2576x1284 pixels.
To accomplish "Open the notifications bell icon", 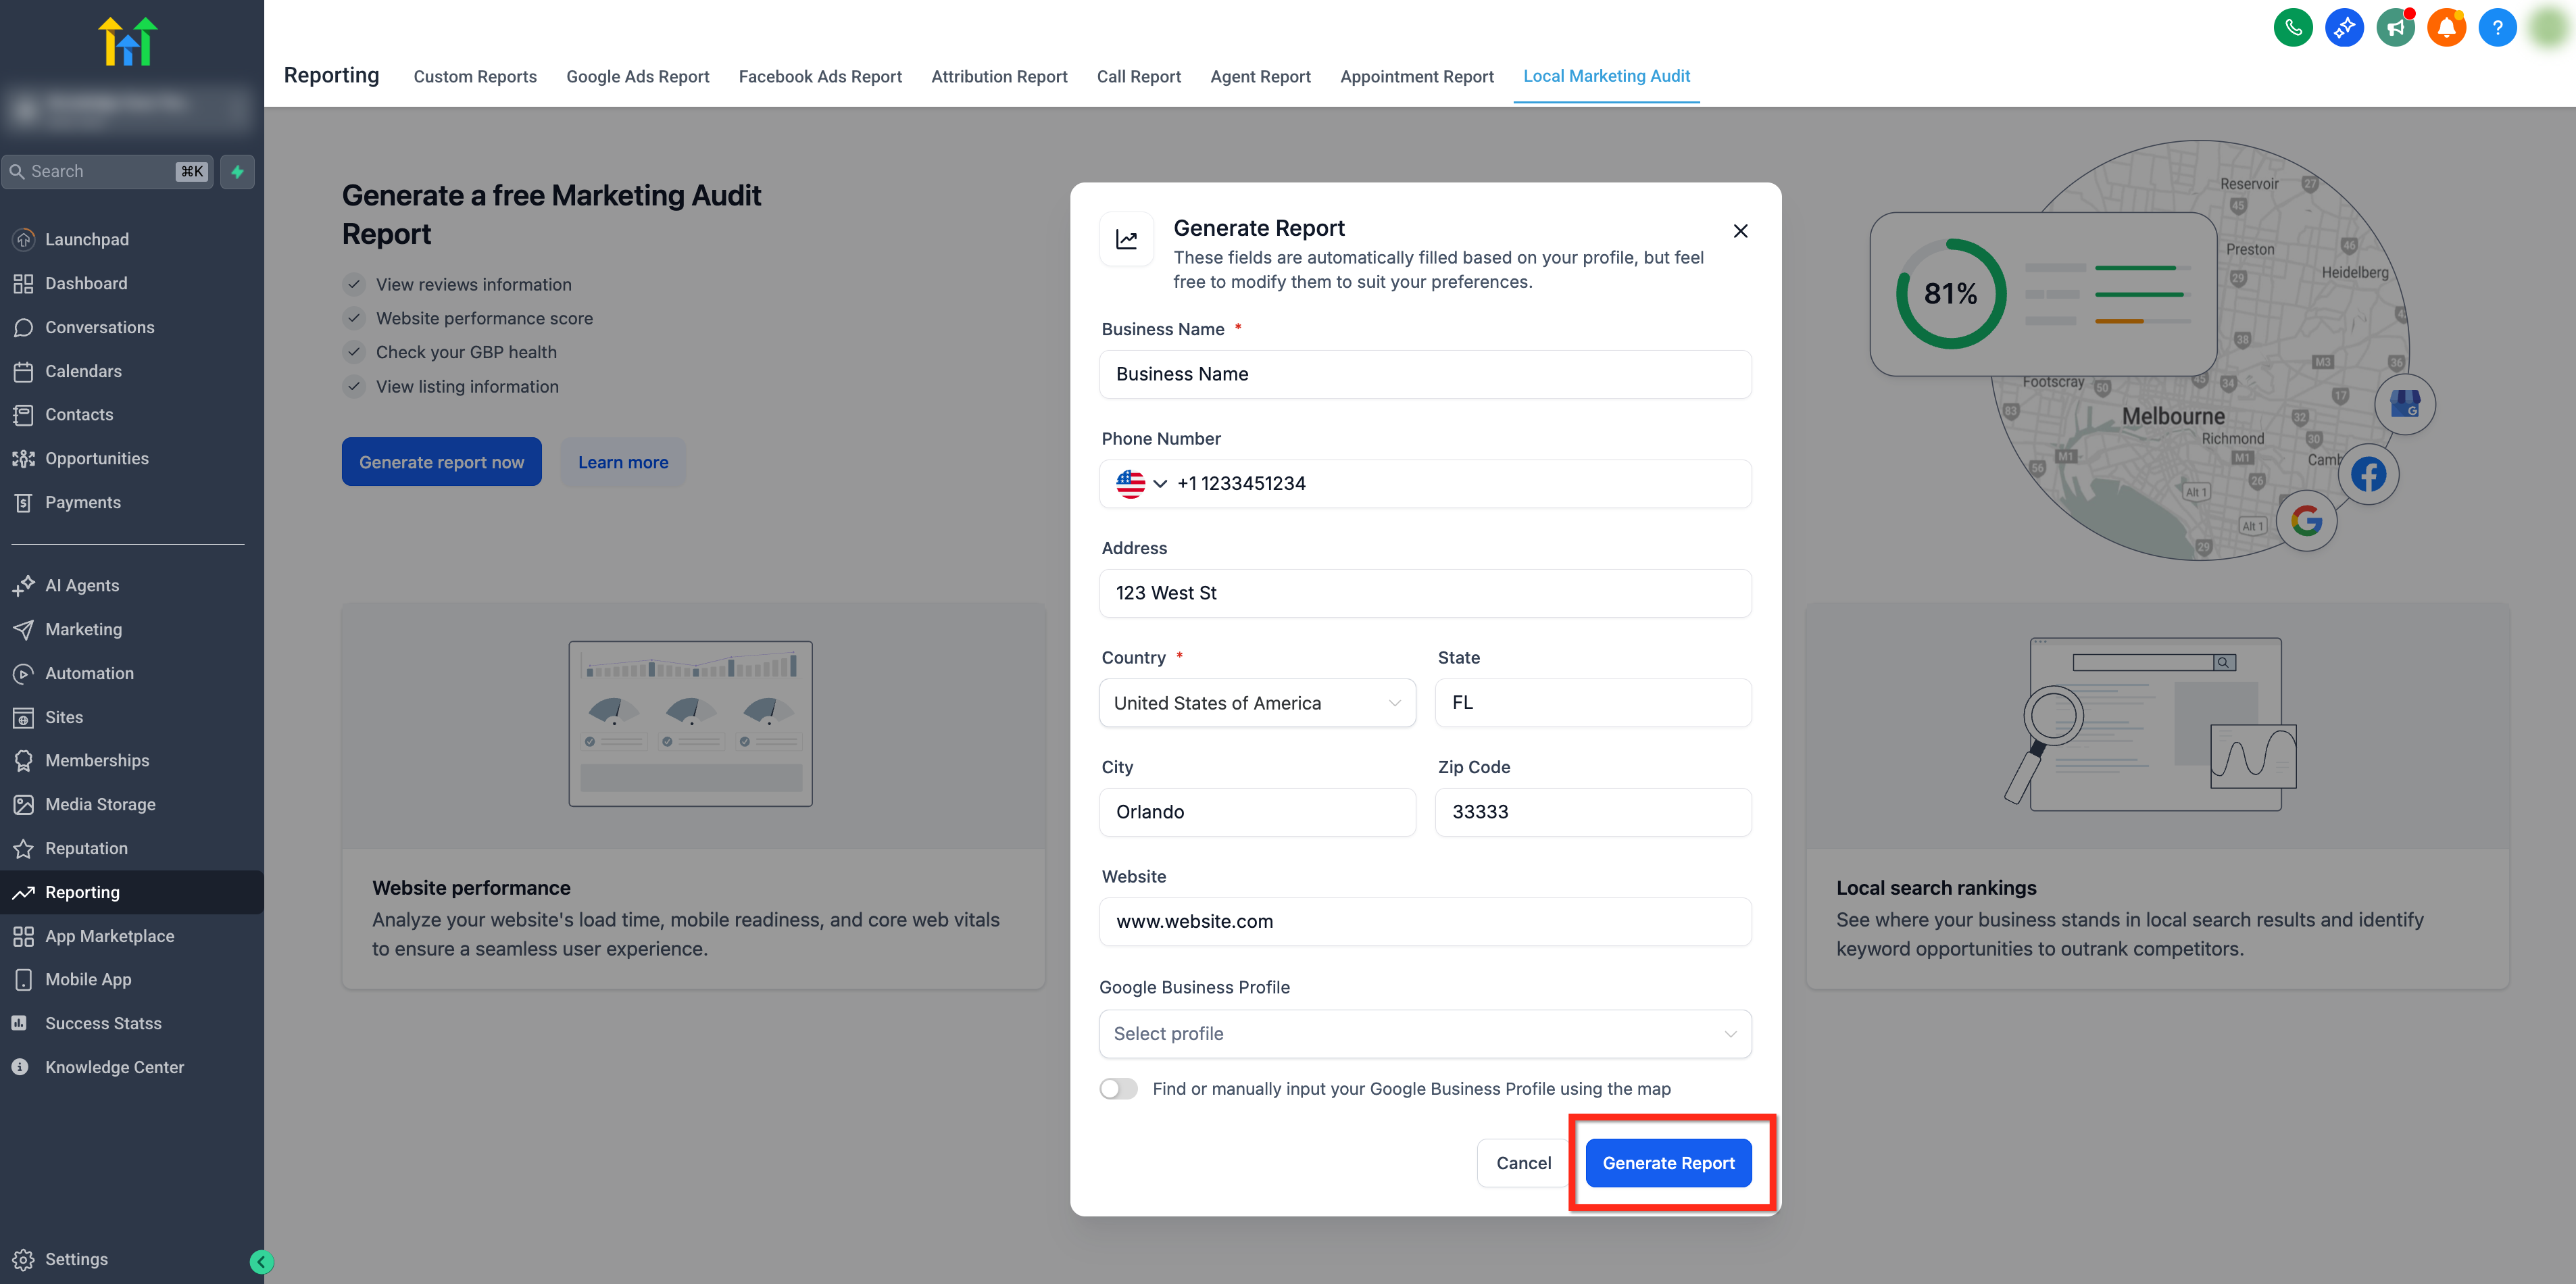I will [x=2446, y=27].
